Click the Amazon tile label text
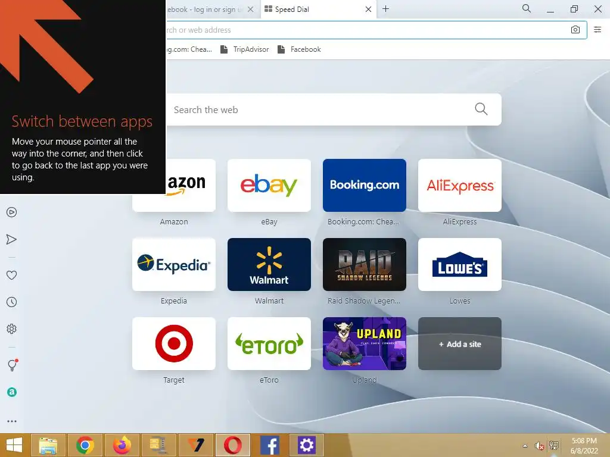The width and height of the screenshot is (610, 457). tap(174, 222)
